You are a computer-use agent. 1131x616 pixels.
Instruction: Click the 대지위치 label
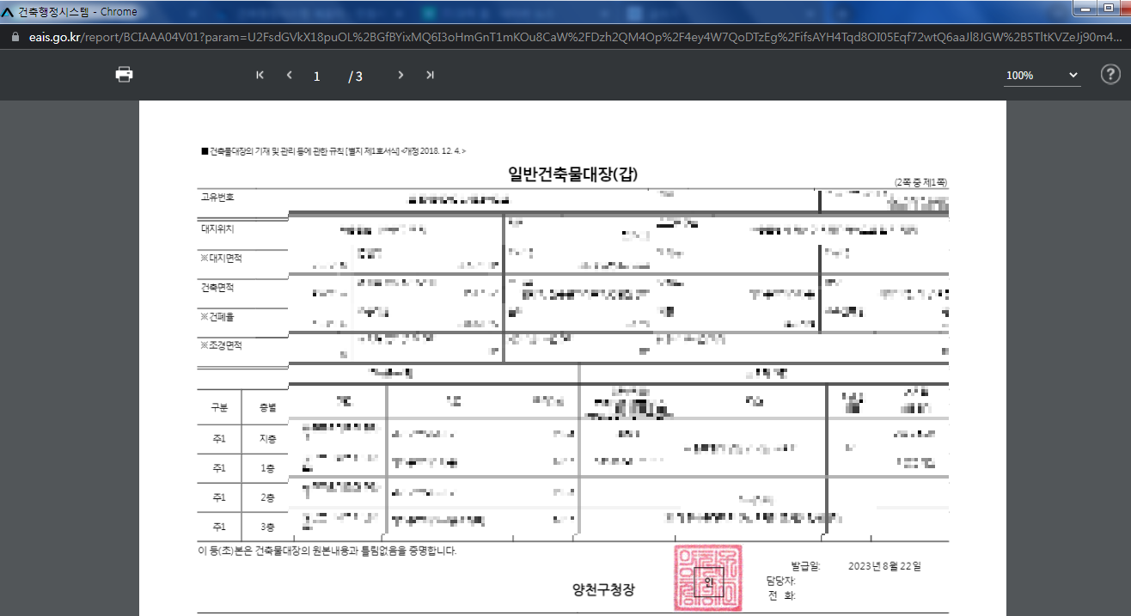pos(217,229)
